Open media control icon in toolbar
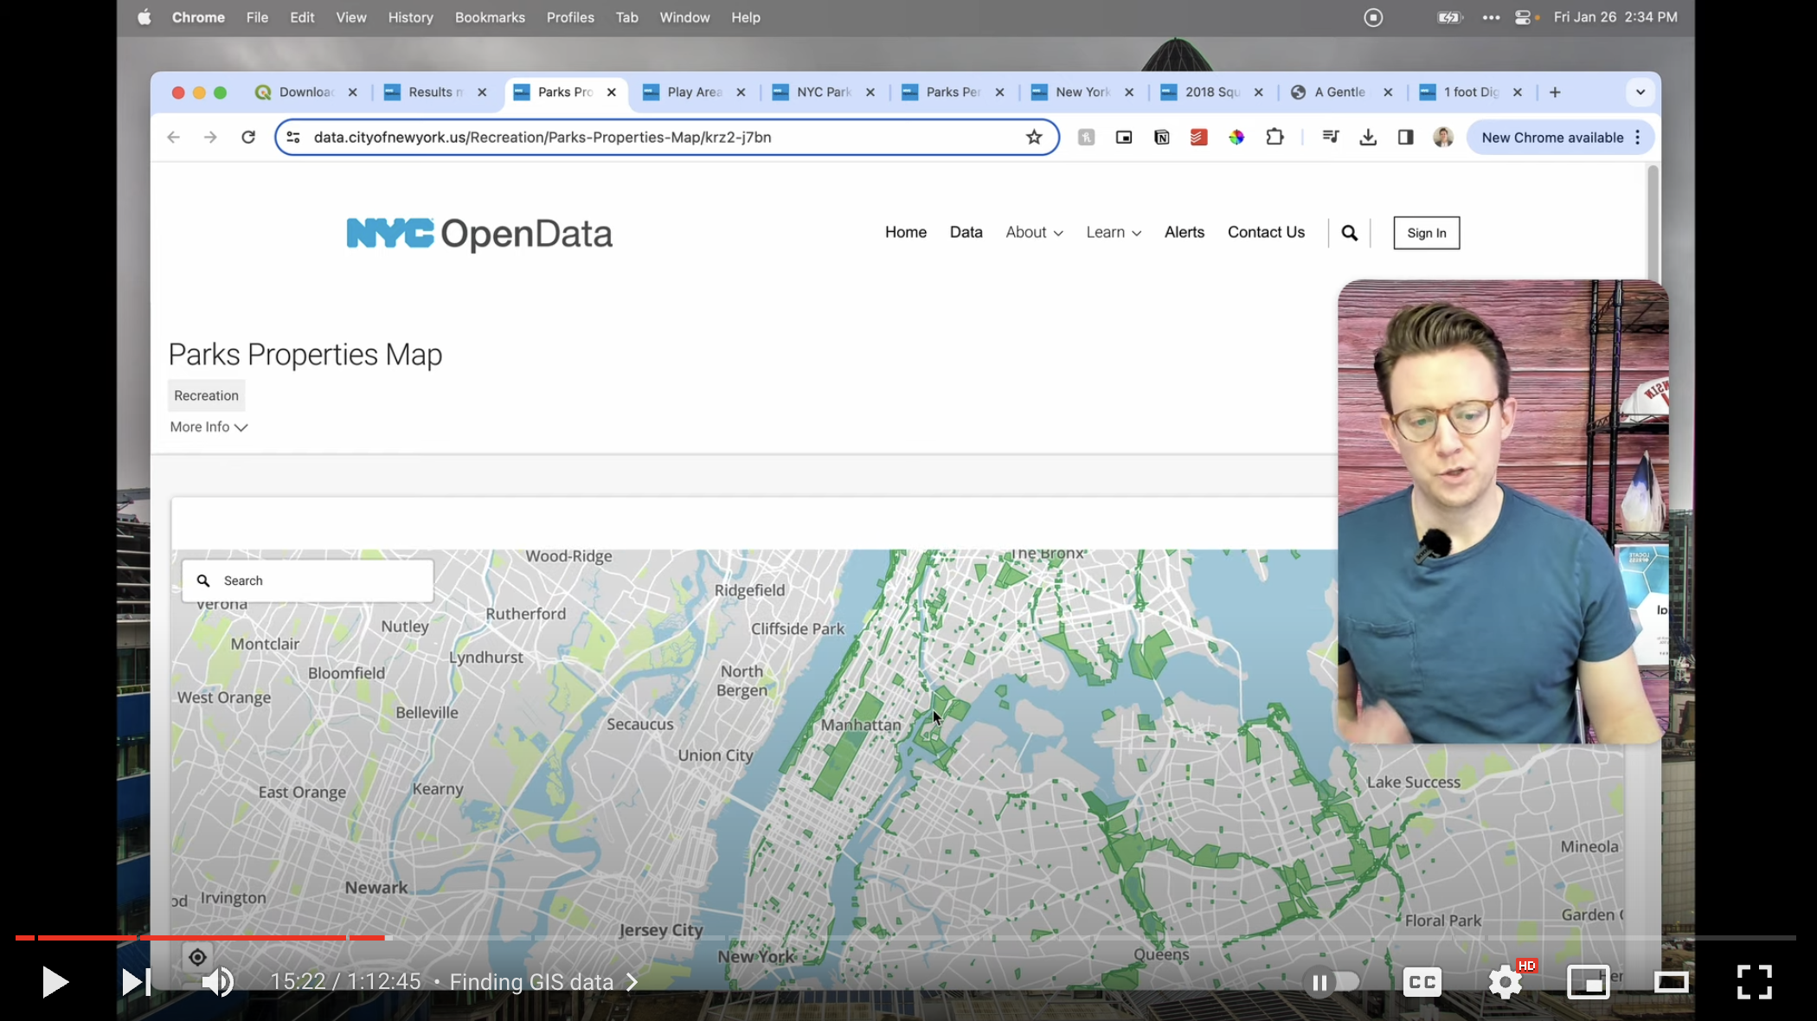Viewport: 1817px width, 1021px height. 1331,137
